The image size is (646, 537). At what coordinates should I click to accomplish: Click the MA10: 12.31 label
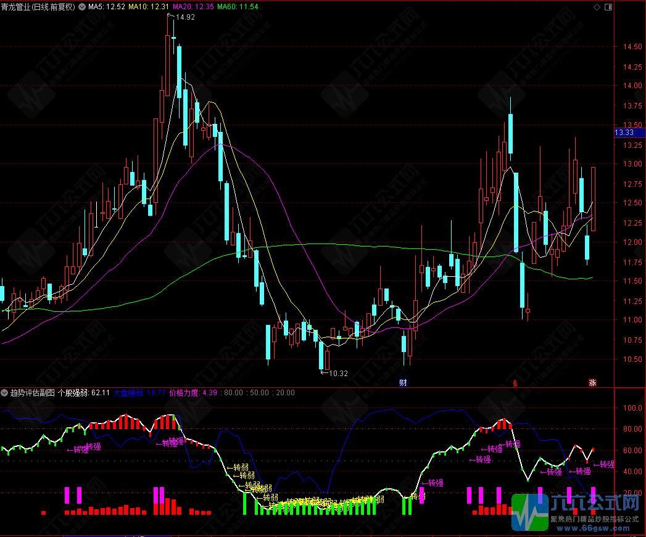pos(149,7)
